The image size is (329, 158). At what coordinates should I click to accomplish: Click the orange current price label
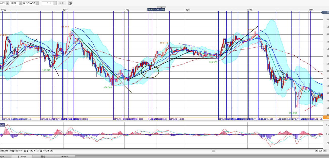click(x=327, y=117)
